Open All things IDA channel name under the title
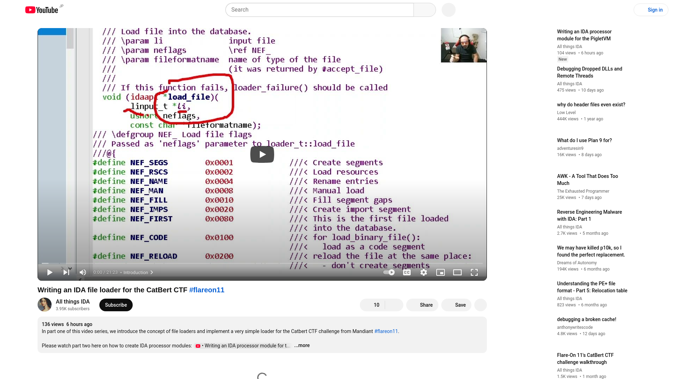674x379 pixels. [x=73, y=302]
